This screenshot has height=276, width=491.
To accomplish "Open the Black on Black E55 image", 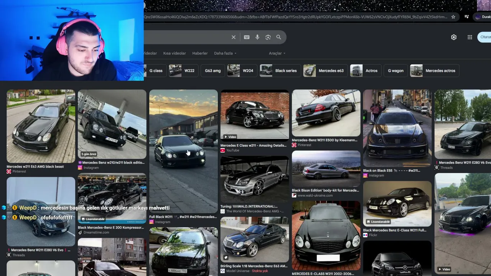I will click(x=397, y=128).
